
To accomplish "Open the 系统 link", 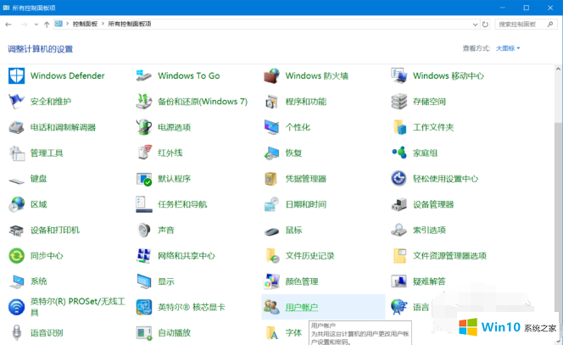I will pyautogui.click(x=39, y=281).
